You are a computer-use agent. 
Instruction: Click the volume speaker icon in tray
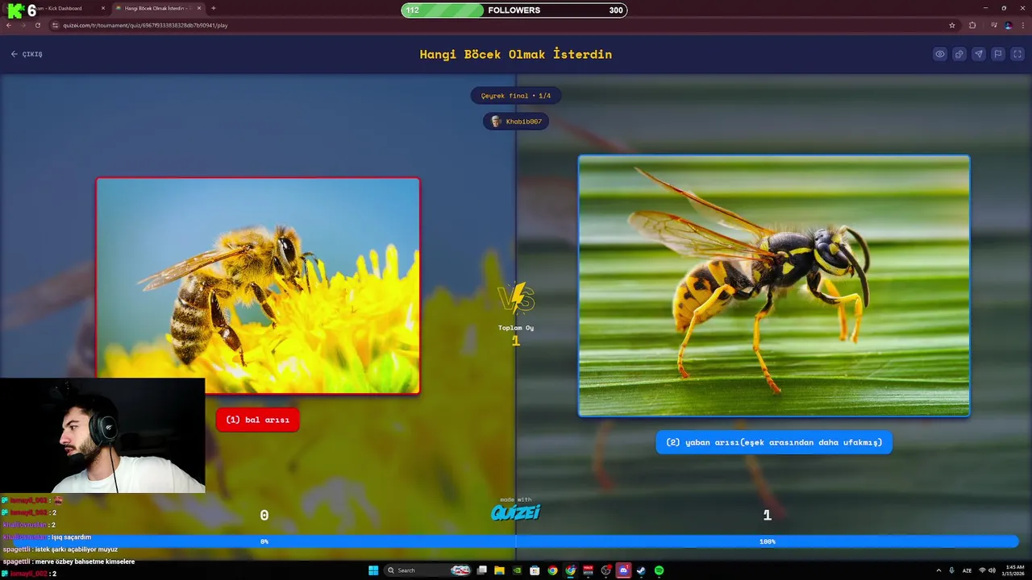point(992,570)
